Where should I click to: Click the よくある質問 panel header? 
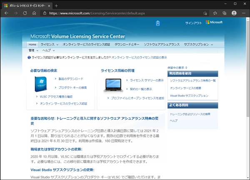pyautogui.click(x=192, y=105)
